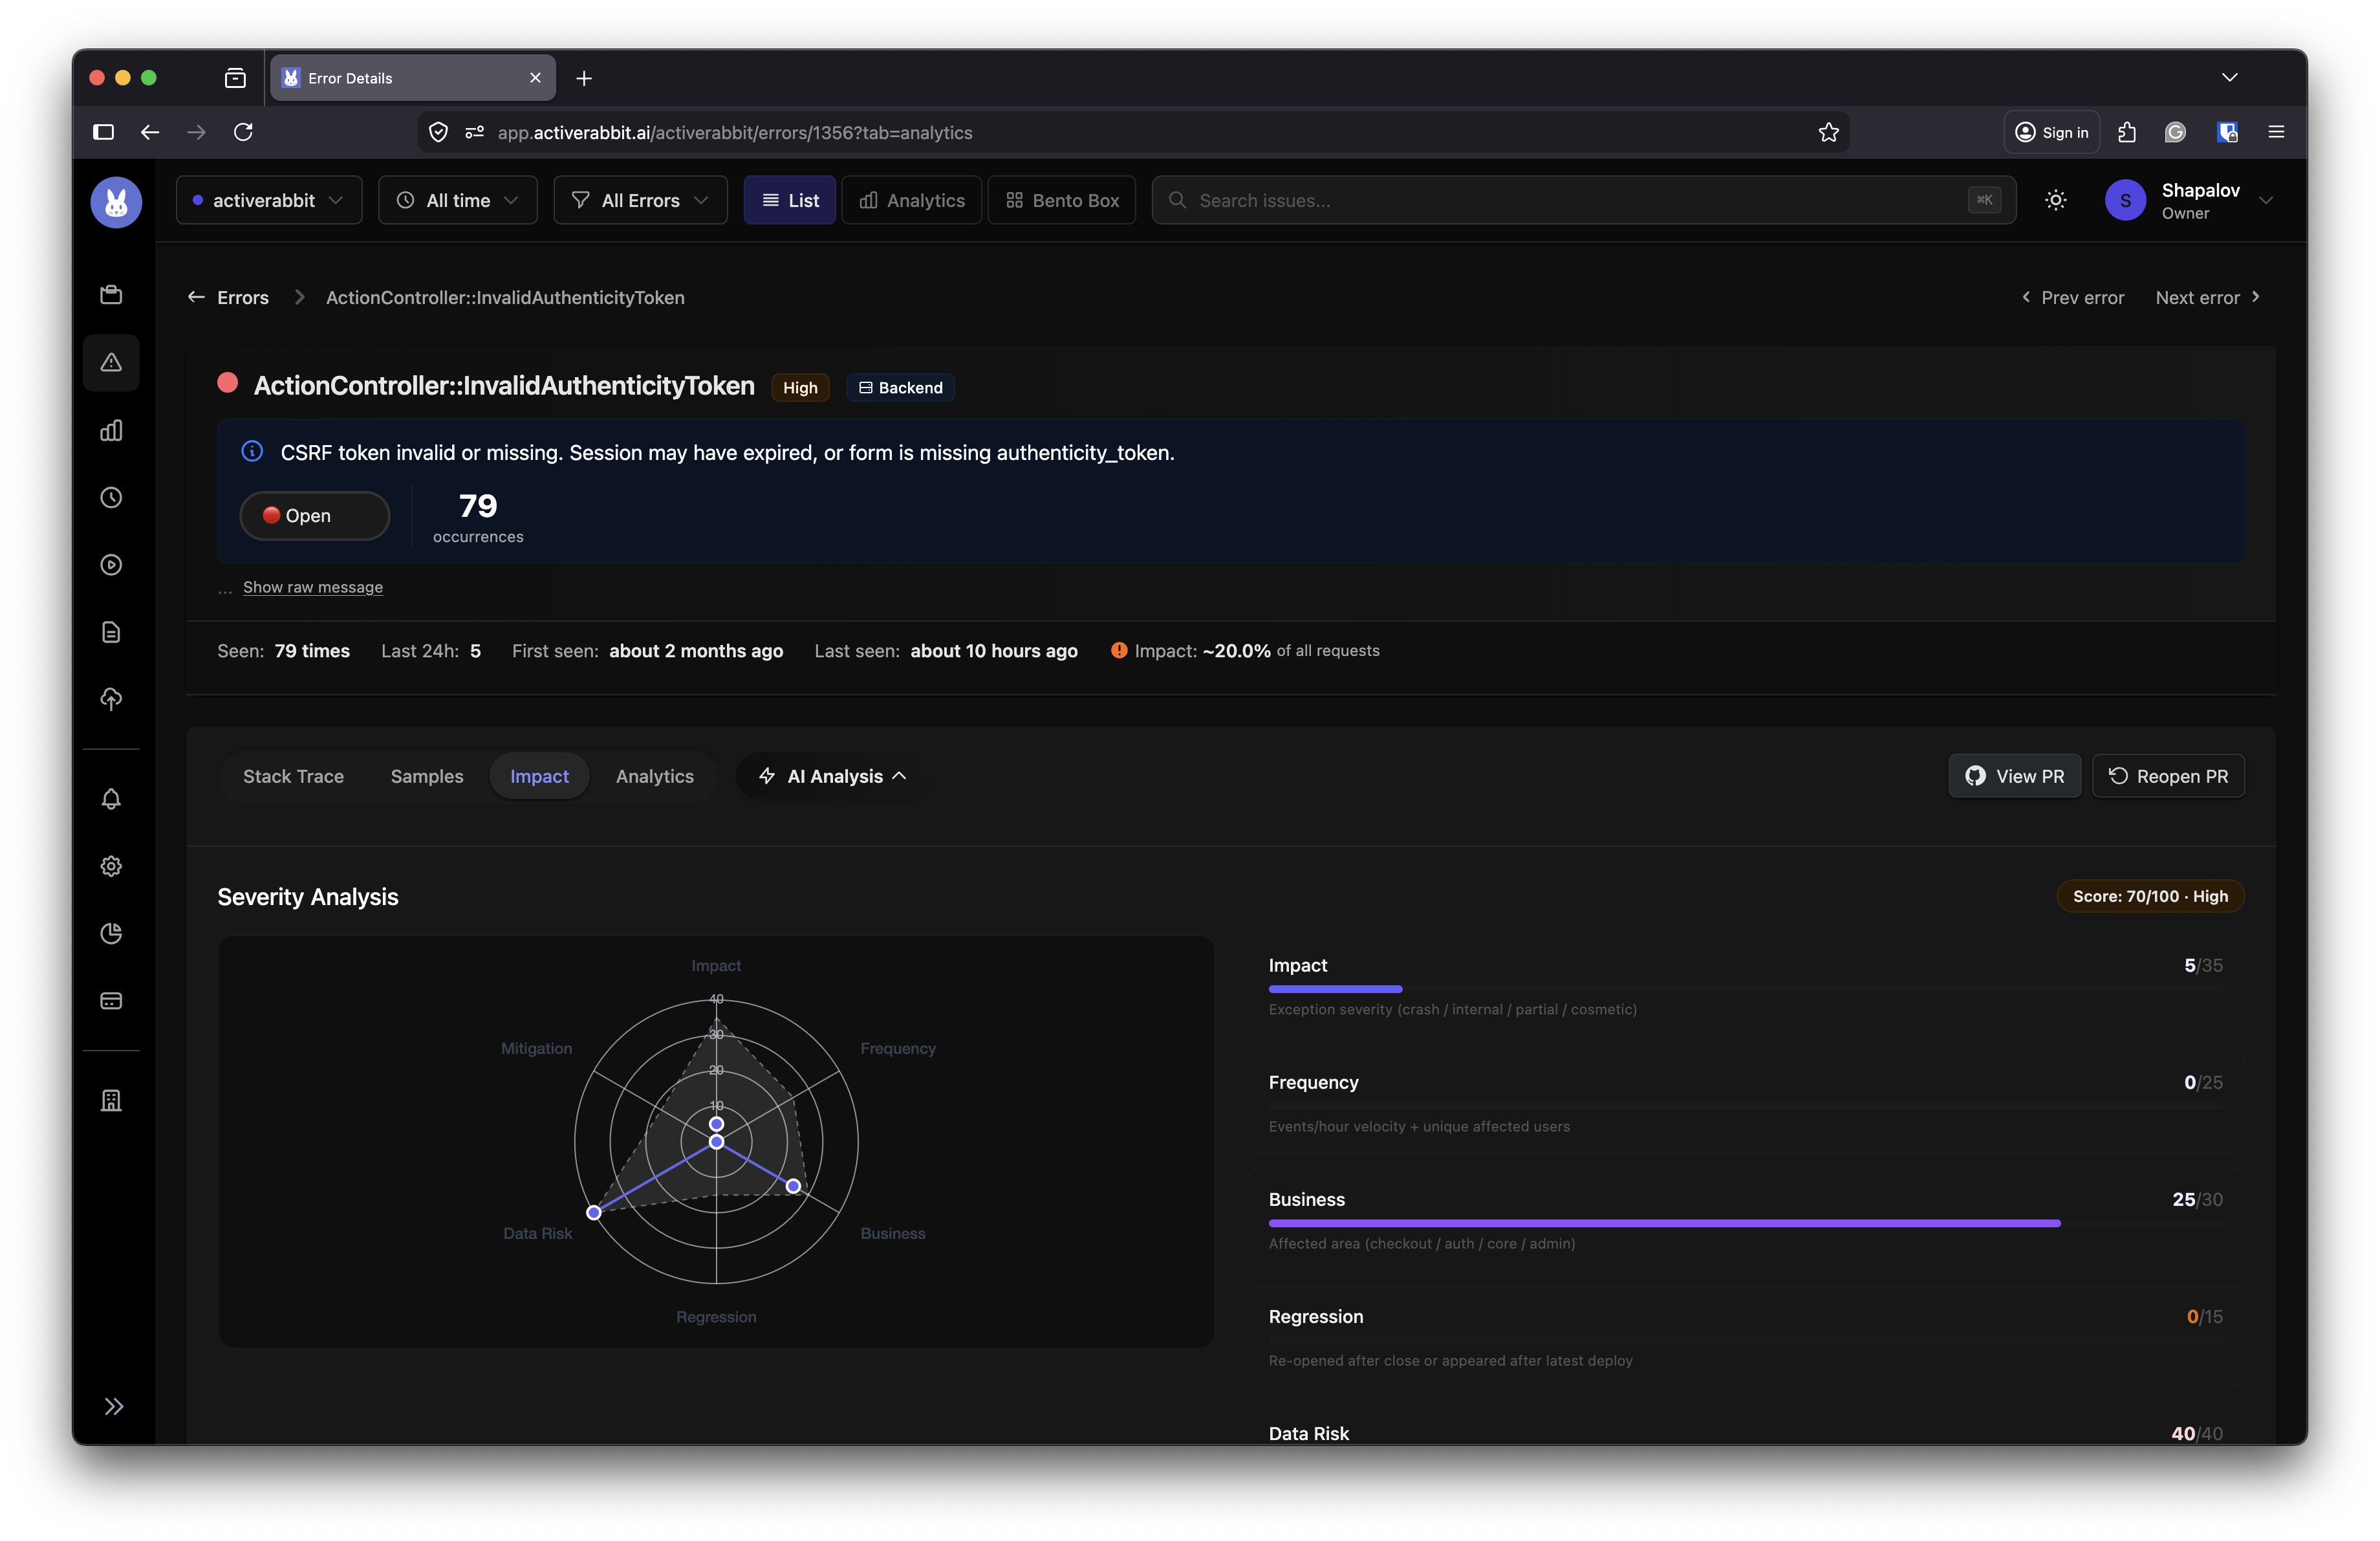
Task: Open the All time range dropdown
Action: (x=458, y=201)
